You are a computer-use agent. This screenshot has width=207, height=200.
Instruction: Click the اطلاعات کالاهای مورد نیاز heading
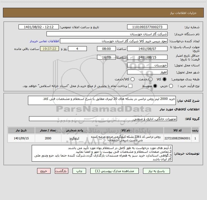click(179, 109)
